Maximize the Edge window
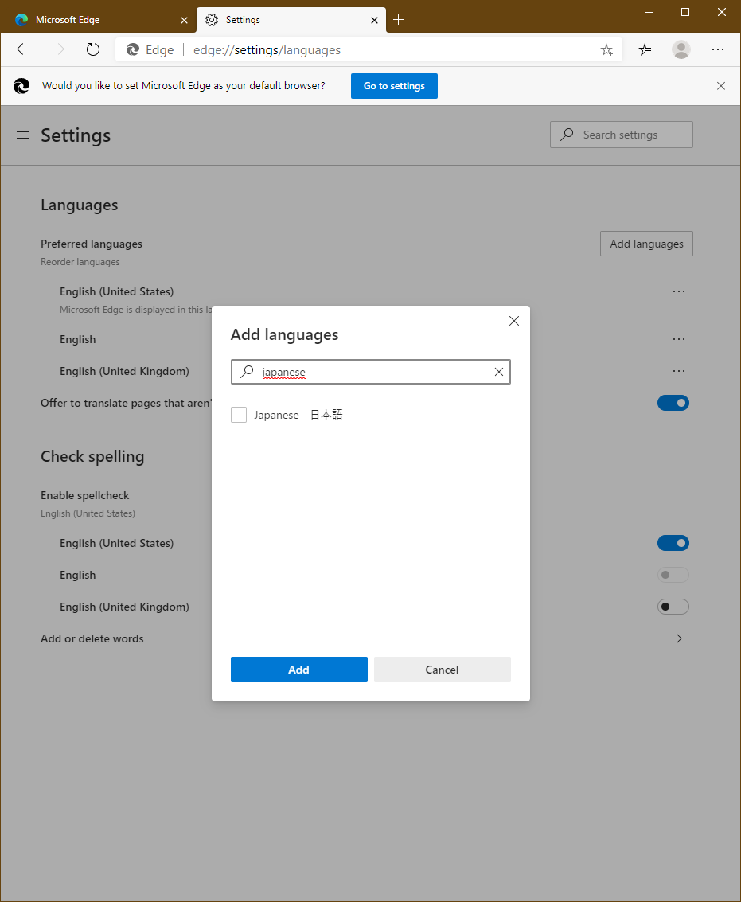Image resolution: width=741 pixels, height=902 pixels. click(x=685, y=12)
